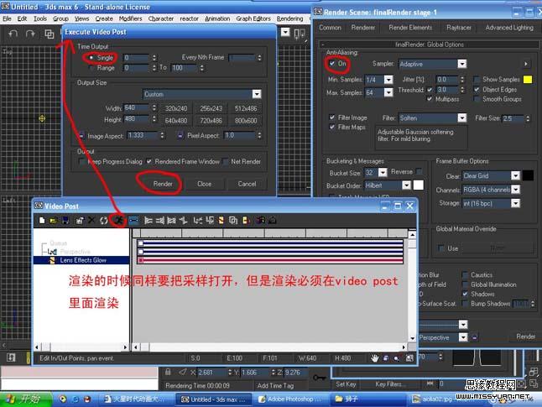Enable Show Samples checkbox

pyautogui.click(x=477, y=80)
